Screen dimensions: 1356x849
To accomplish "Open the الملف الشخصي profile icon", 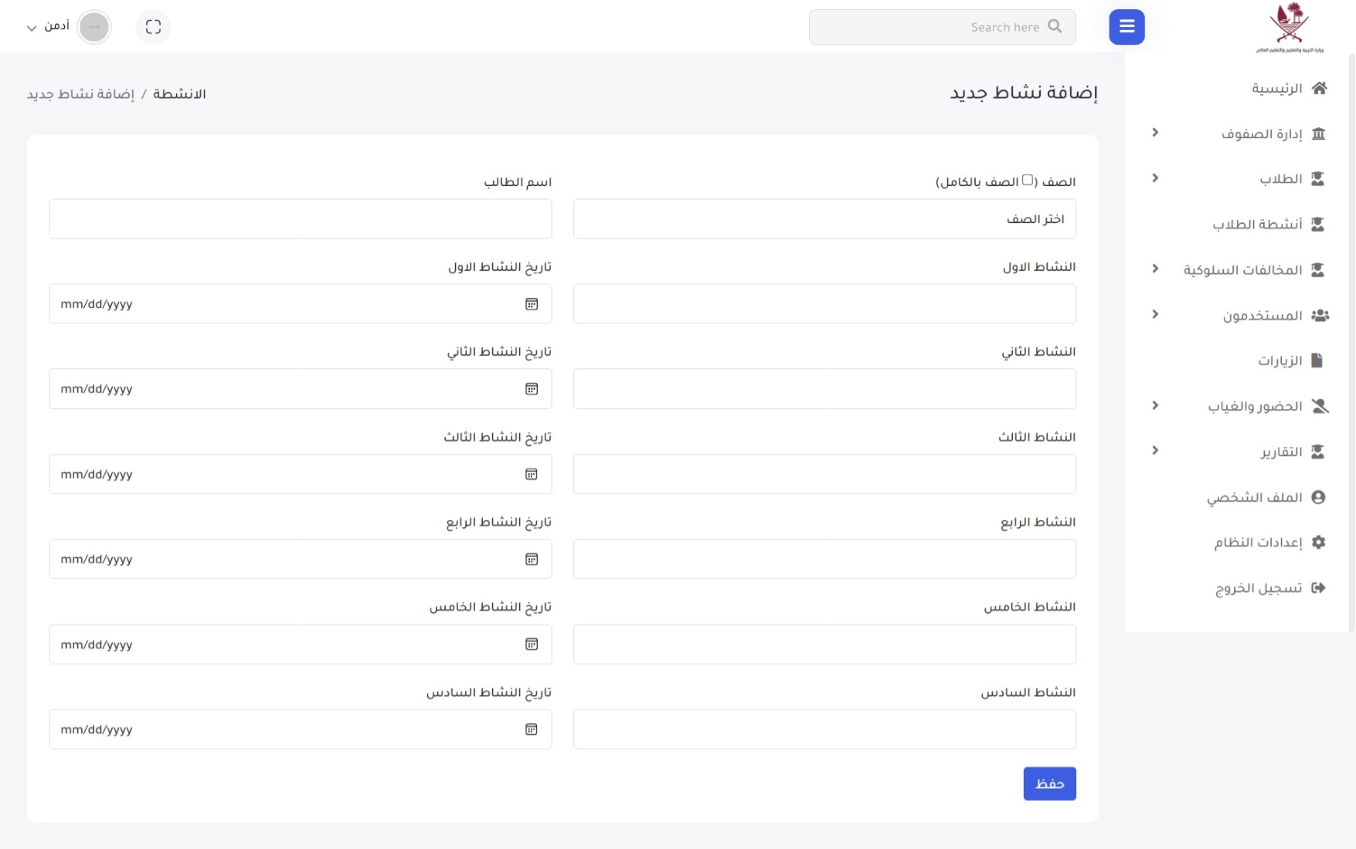I will 1318,496.
